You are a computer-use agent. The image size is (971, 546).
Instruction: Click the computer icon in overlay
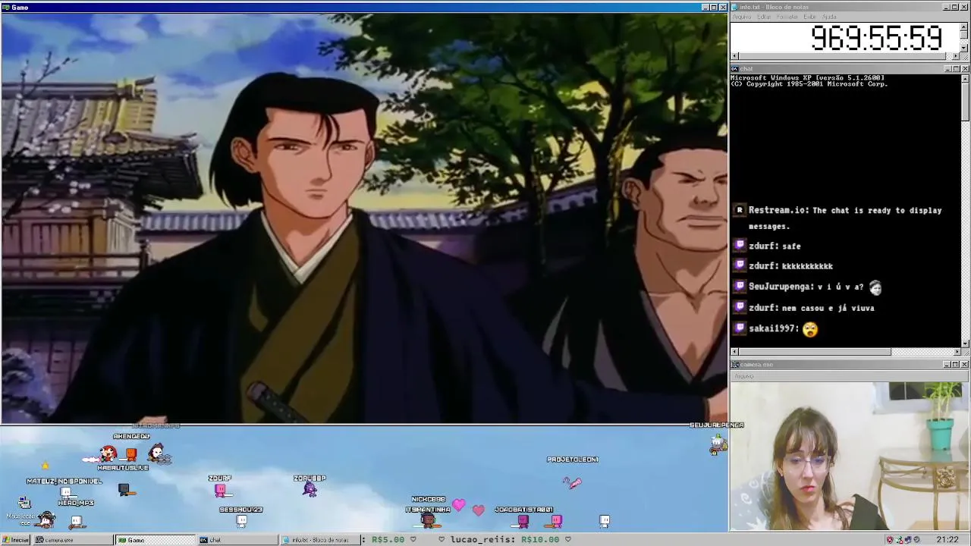(24, 502)
